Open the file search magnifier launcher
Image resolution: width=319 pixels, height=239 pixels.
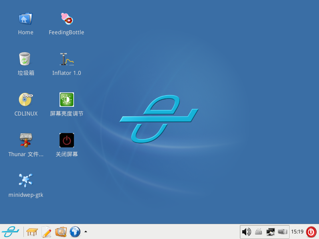click(x=61, y=232)
